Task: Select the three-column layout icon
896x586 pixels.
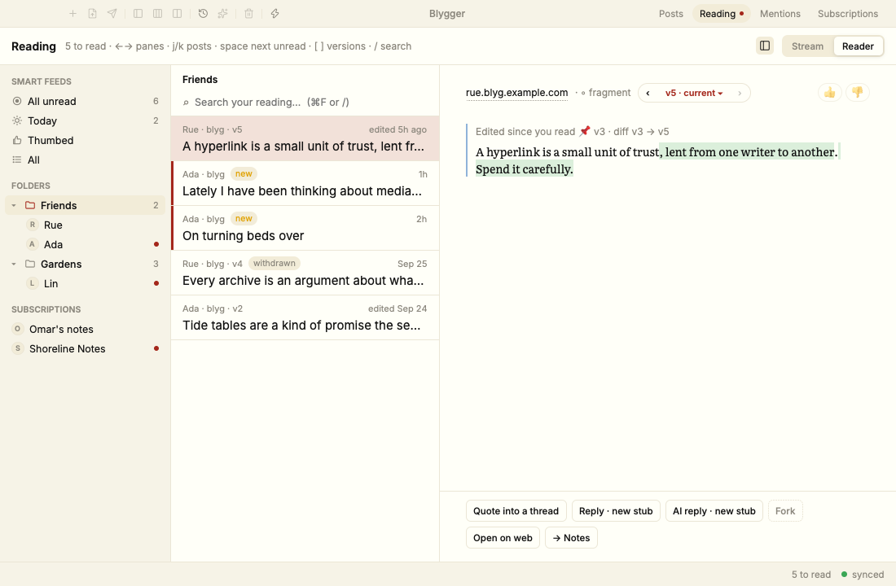Action: pos(158,14)
